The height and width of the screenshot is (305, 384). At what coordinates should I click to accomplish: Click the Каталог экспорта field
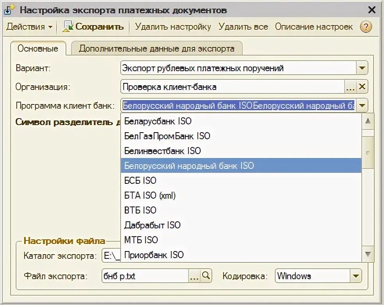pos(111,256)
